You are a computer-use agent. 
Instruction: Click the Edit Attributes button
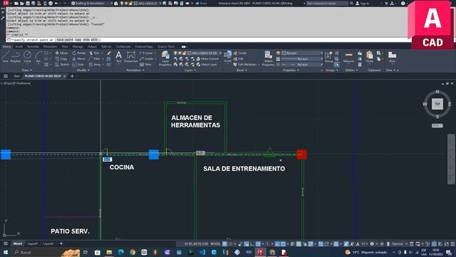click(x=244, y=64)
